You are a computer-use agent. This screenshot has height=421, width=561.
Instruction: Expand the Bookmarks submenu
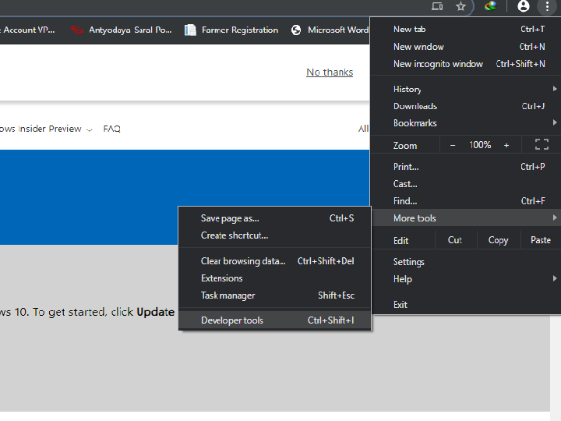[465, 123]
